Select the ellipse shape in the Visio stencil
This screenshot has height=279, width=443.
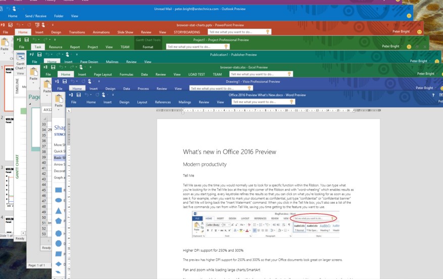click(59, 201)
